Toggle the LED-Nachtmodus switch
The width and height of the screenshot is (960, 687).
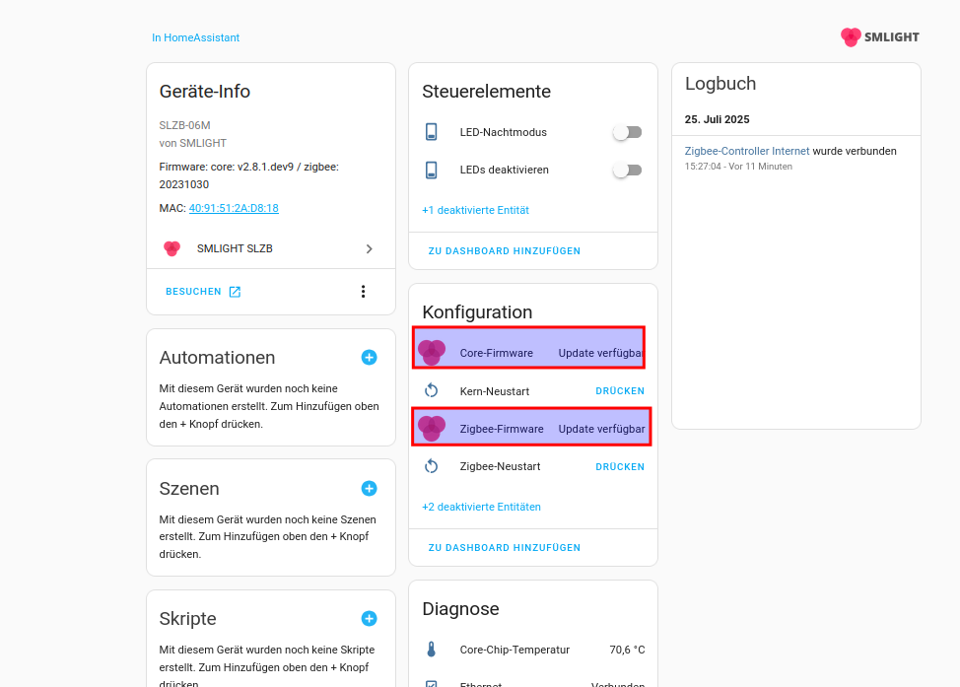pyautogui.click(x=627, y=132)
